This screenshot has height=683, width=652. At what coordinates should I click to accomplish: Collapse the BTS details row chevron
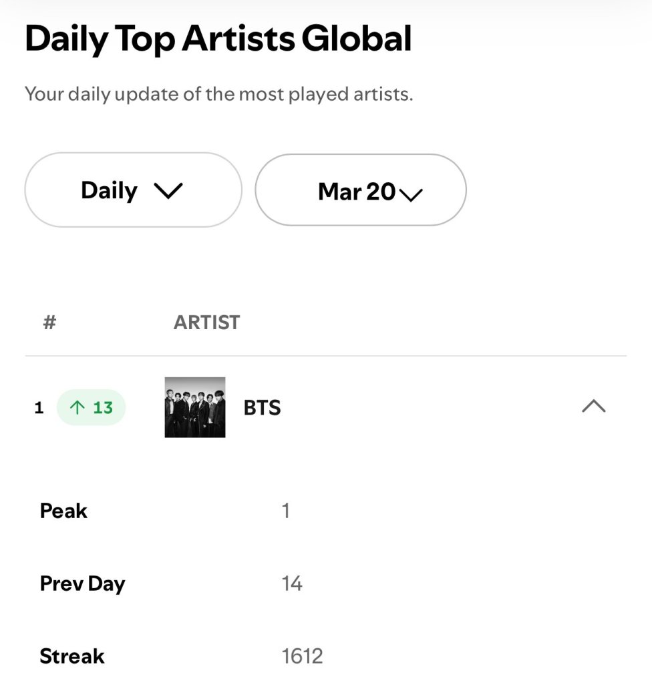point(593,406)
